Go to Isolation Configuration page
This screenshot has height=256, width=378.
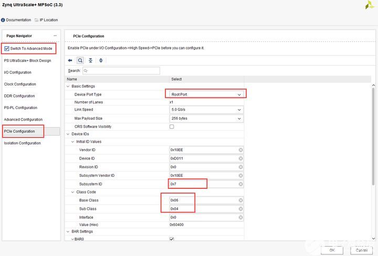[x=22, y=143]
